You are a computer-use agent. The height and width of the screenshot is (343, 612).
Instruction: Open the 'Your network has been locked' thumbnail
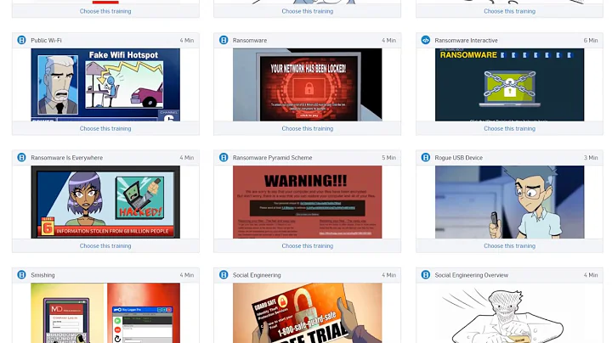click(x=308, y=85)
